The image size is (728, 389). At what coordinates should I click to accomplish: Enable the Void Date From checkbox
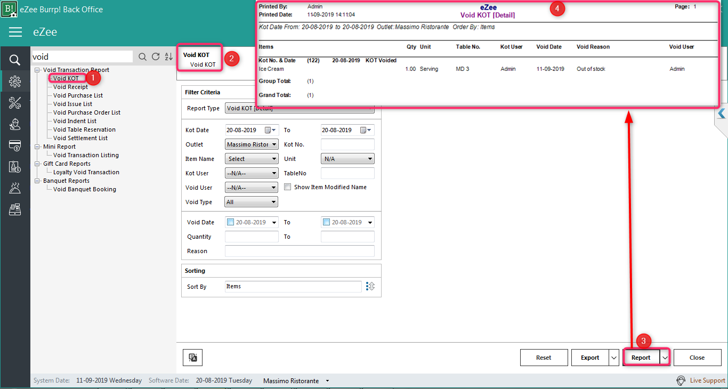tap(230, 222)
